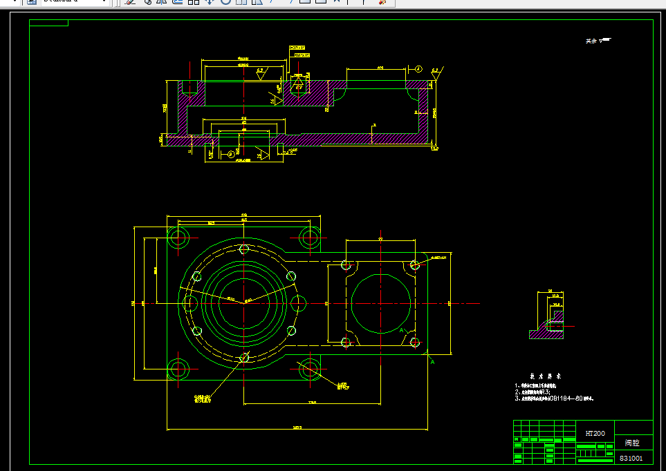Select the right slot hole on the horizontal centerline

(298, 303)
